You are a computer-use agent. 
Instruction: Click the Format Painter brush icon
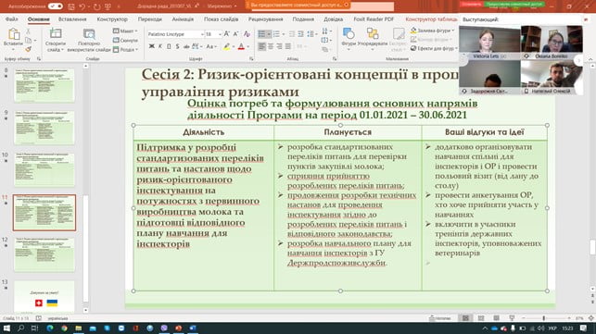28,49
